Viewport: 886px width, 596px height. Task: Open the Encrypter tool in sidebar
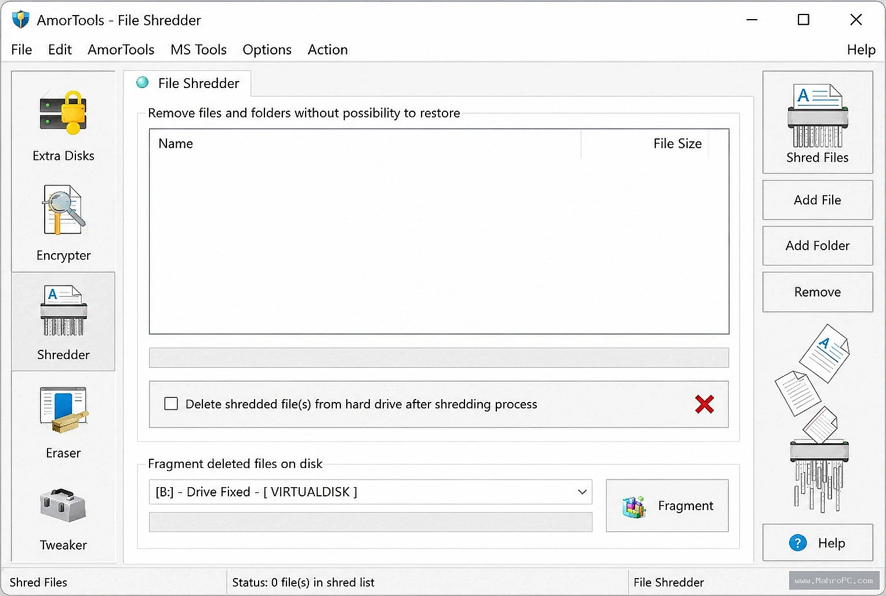[63, 224]
